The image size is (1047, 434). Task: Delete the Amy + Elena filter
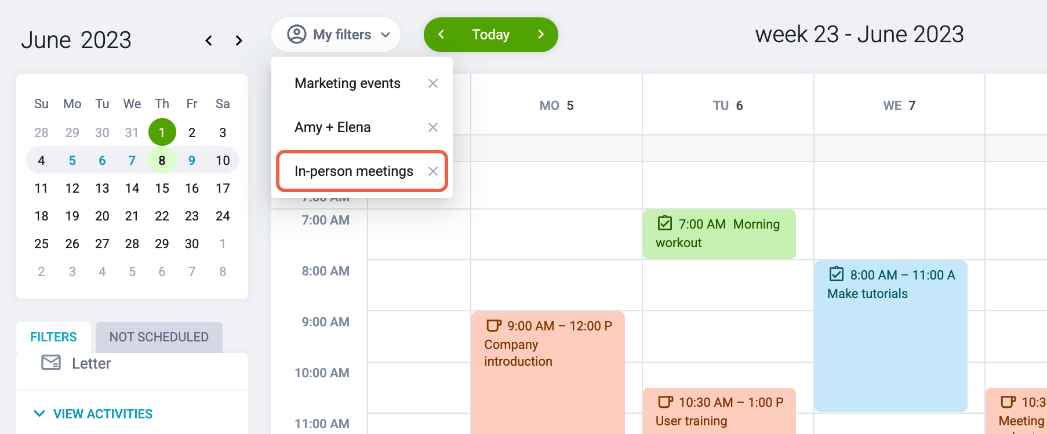pyautogui.click(x=432, y=127)
